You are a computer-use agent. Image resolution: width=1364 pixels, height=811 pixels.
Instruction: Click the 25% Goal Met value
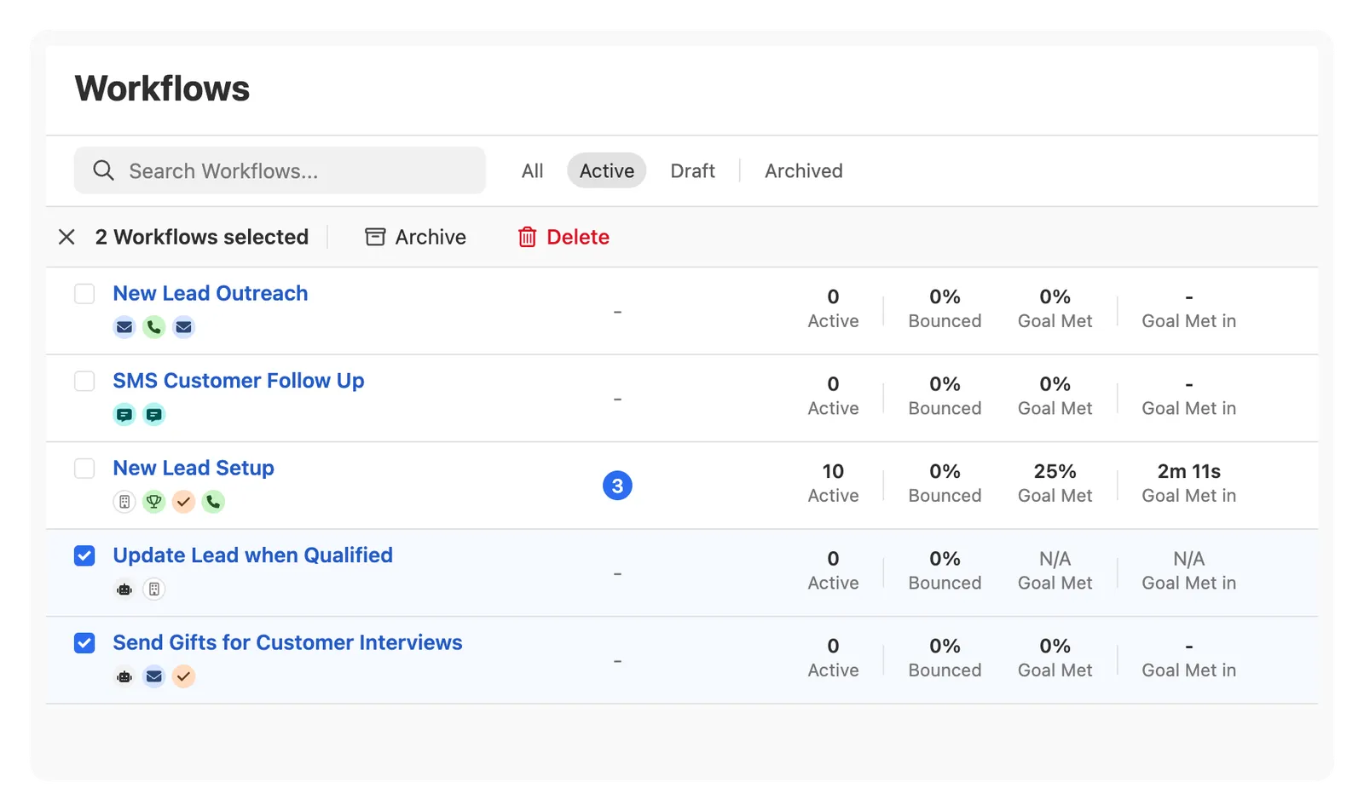coord(1055,471)
